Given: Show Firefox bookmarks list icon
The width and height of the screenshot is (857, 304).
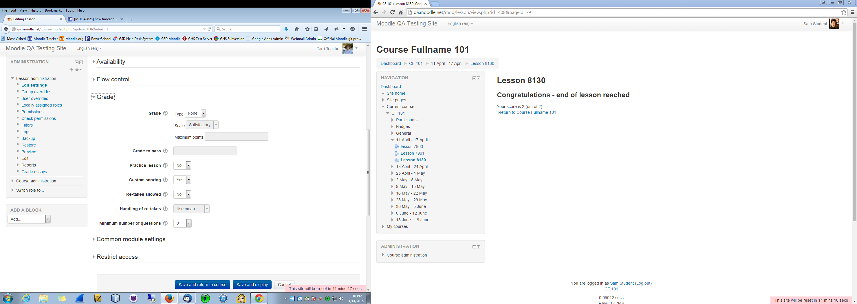Looking at the screenshot, I should click(316, 29).
